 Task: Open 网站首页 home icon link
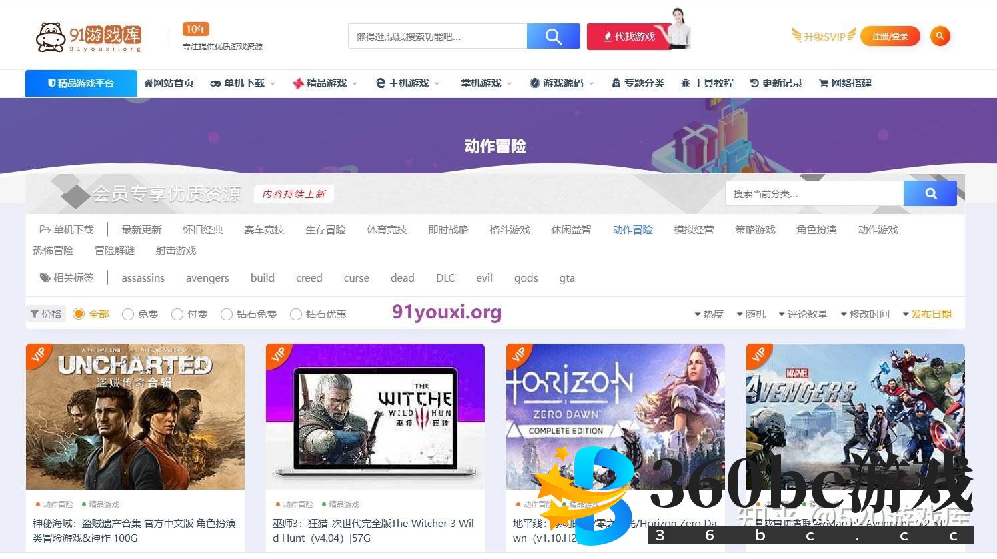[x=169, y=83]
